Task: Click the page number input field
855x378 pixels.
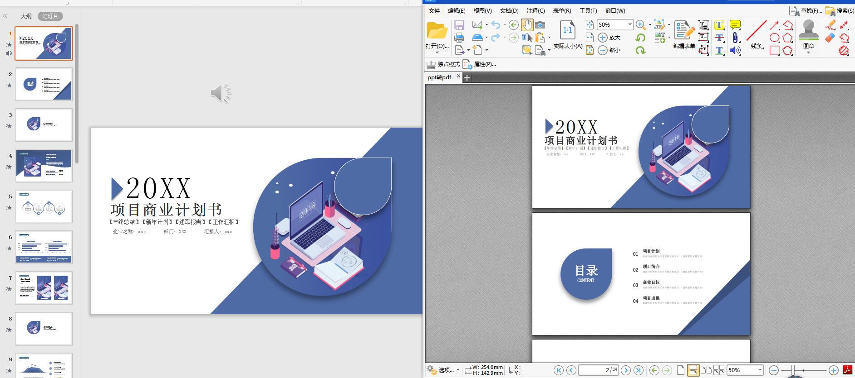Action: pos(599,370)
